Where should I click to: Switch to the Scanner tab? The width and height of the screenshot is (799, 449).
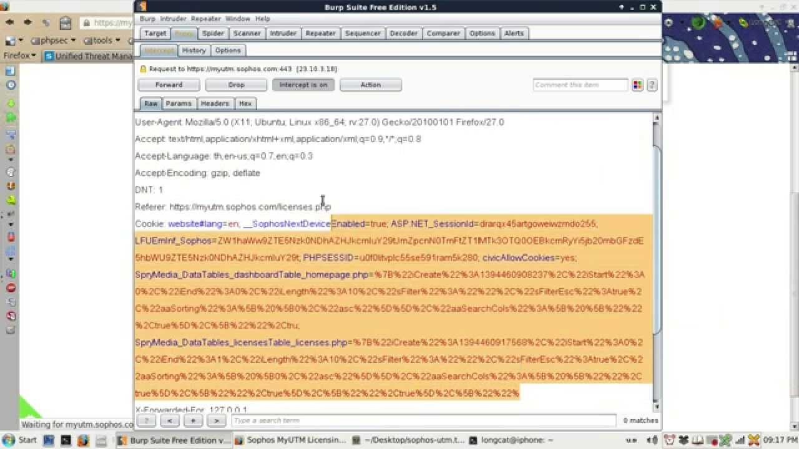pyautogui.click(x=247, y=34)
